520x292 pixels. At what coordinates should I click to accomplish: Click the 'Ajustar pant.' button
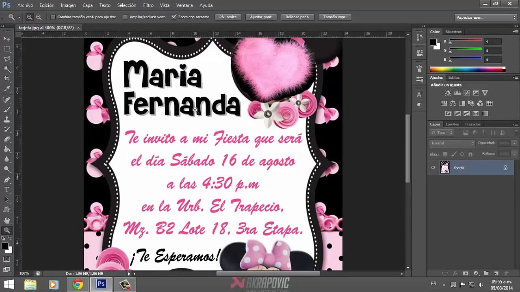click(x=261, y=17)
